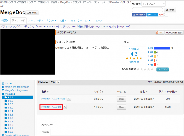Click the ソフトウェアを探す breadcrumb link
This screenshot has height=136, width=184.
(18, 2)
